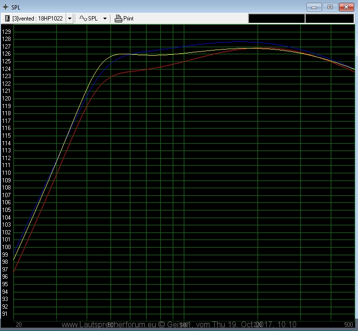Click the SPL title bar text
Screen dimensions: 358x331
click(x=16, y=7)
